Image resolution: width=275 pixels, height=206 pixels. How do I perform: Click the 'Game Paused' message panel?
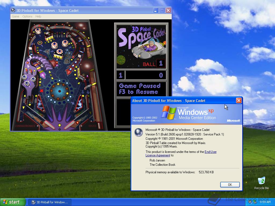(141, 89)
